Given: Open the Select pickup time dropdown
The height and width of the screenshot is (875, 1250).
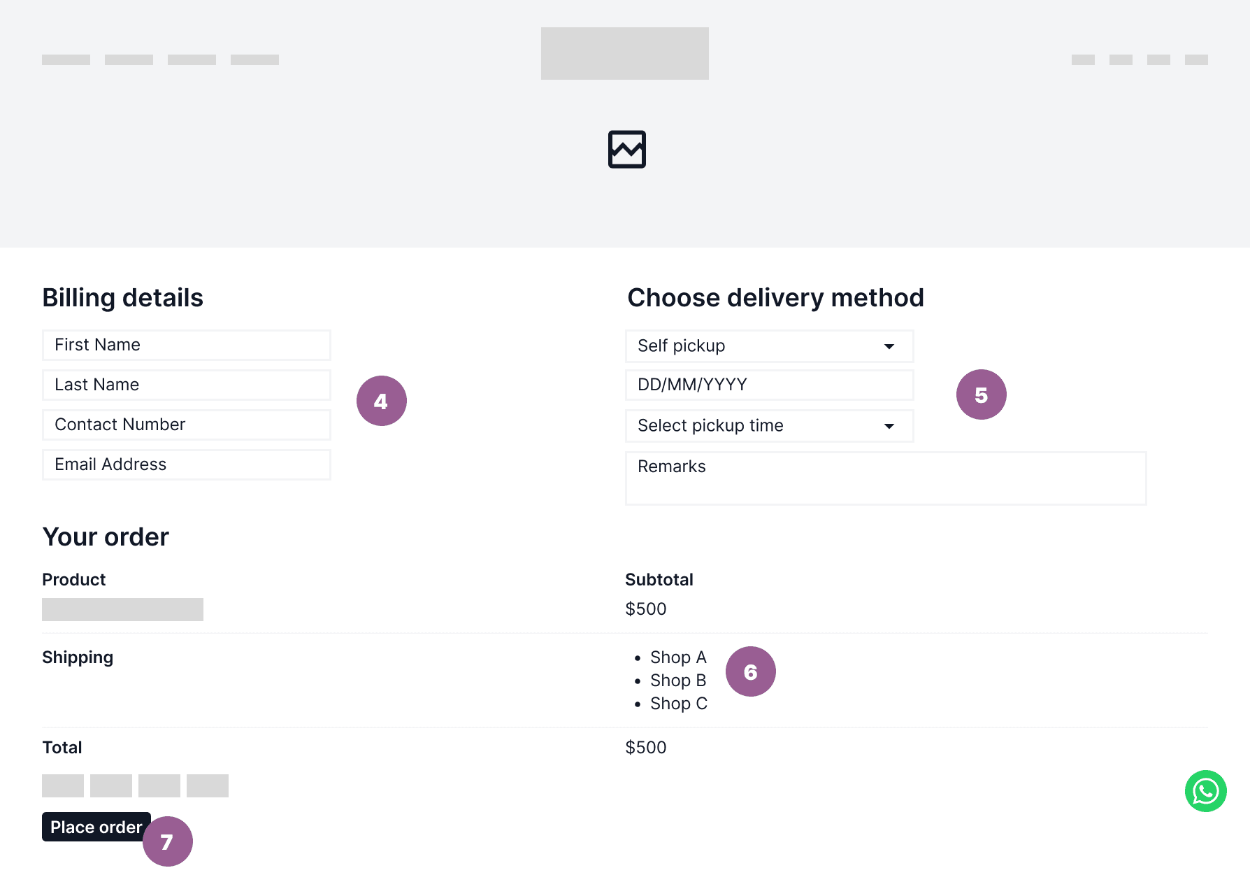Looking at the screenshot, I should tap(769, 425).
